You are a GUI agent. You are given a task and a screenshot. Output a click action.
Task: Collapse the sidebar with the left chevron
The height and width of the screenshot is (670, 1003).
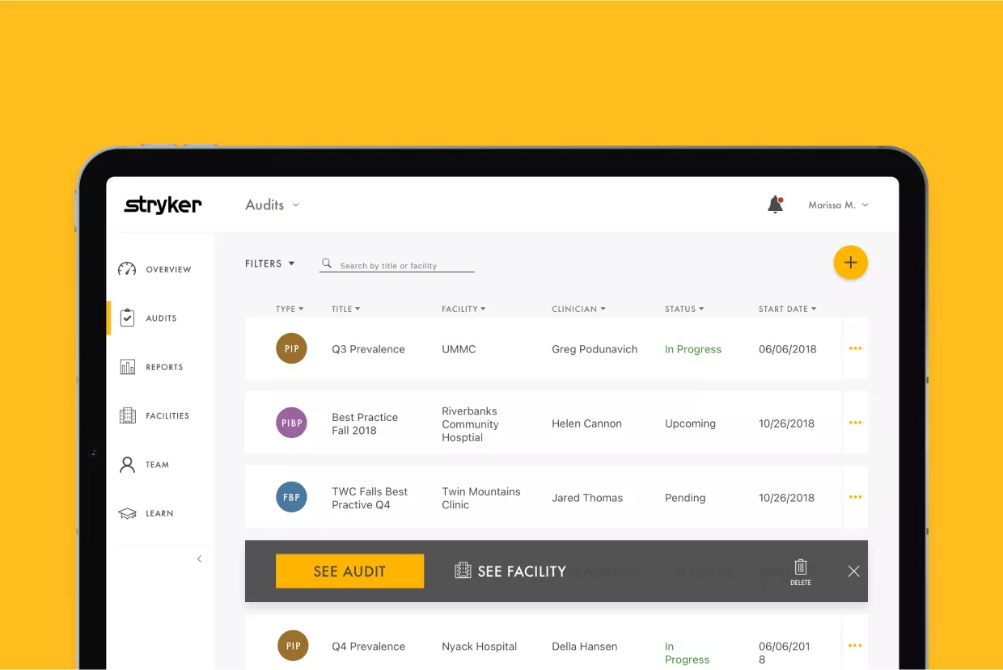200,559
